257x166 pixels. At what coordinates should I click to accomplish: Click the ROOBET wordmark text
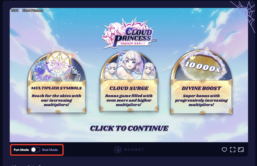(134, 150)
